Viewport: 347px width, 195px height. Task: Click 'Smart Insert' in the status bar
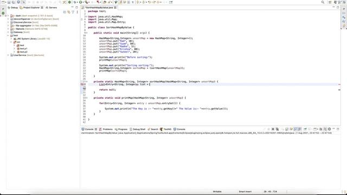coord(245,192)
